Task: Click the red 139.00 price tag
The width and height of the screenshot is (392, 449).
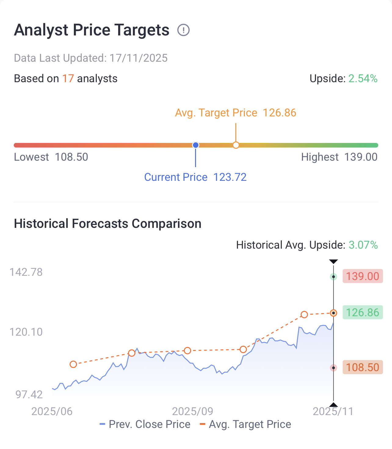Action: (362, 276)
